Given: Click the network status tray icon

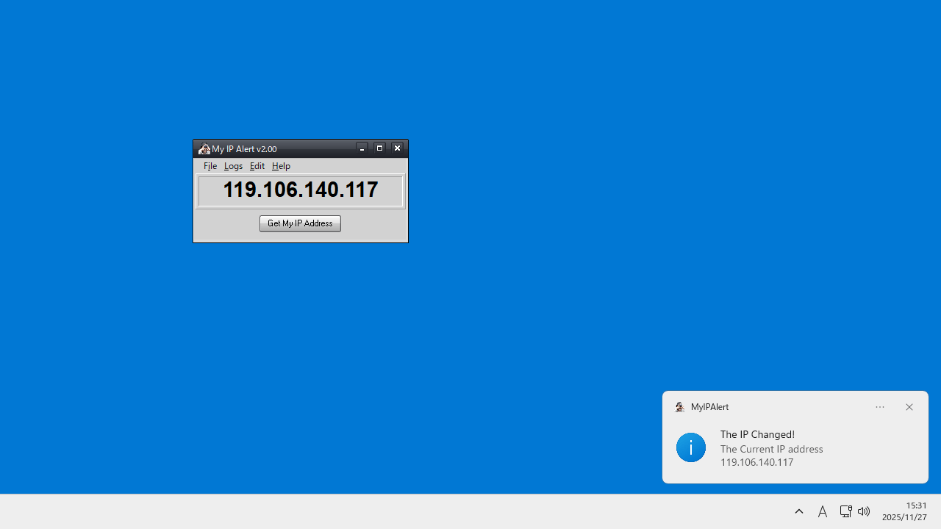Looking at the screenshot, I should click(845, 511).
